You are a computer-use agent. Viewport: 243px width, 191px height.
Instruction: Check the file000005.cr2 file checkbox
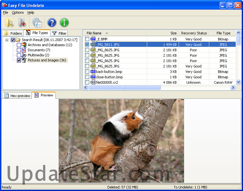87,82
